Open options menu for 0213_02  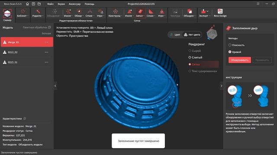point(46,52)
